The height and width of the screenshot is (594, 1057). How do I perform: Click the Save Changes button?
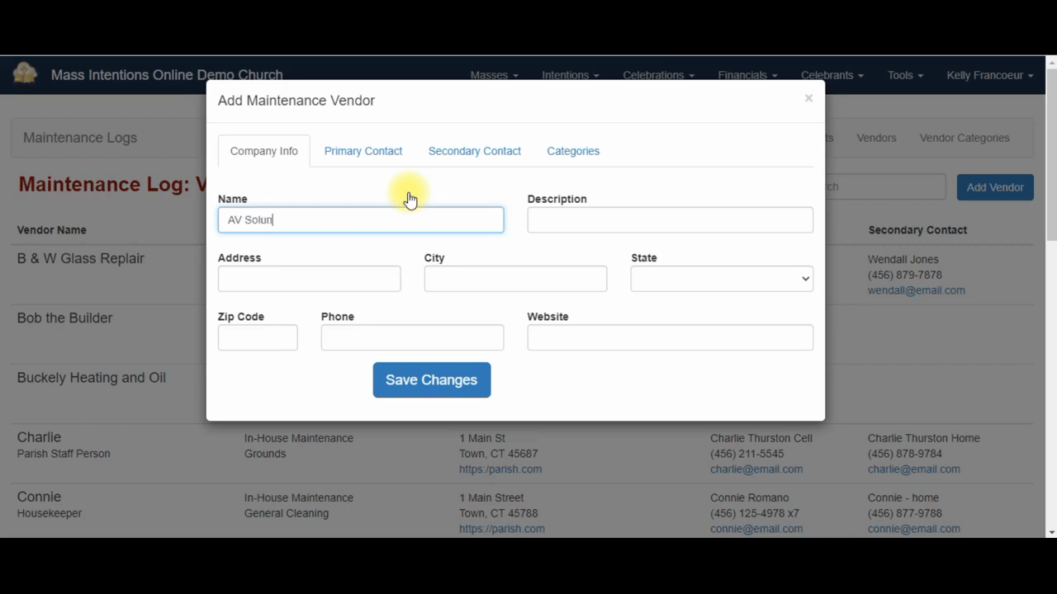pos(432,379)
